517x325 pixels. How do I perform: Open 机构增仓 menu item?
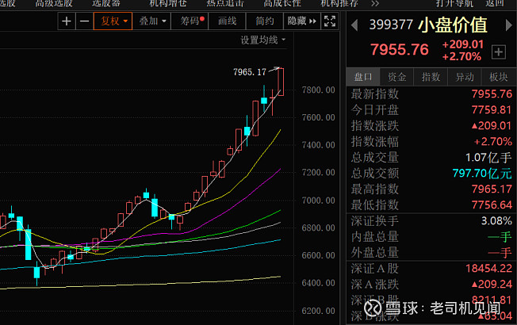[168, 3]
